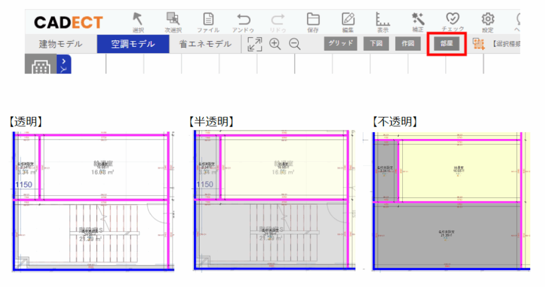
Task: Switch to the 省エネモデル tab
Action: point(205,44)
